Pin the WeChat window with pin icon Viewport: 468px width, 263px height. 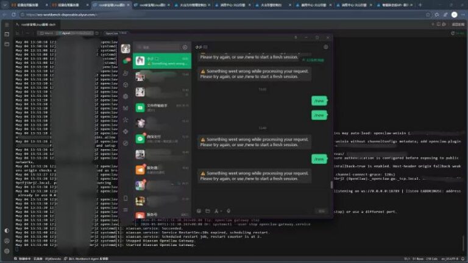click(x=296, y=37)
